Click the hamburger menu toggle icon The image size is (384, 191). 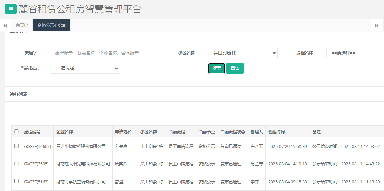click(11, 9)
